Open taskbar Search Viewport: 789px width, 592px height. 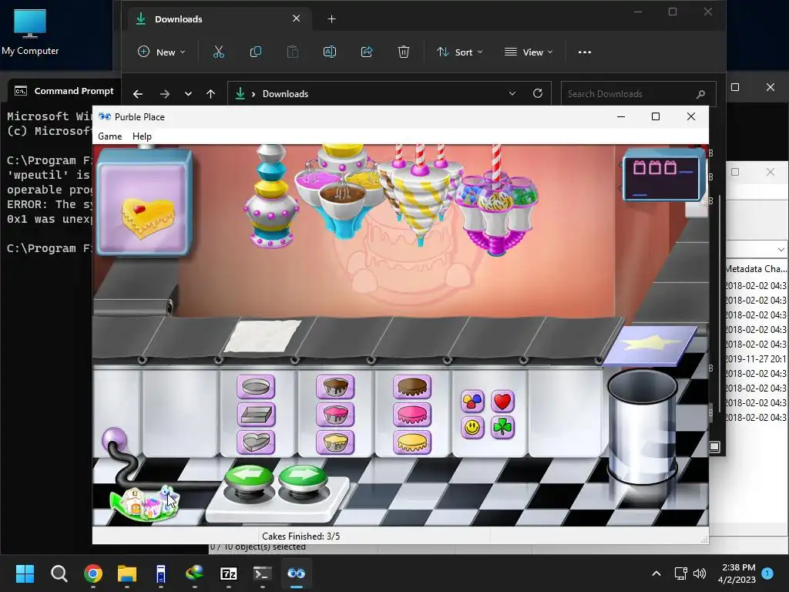(x=59, y=573)
